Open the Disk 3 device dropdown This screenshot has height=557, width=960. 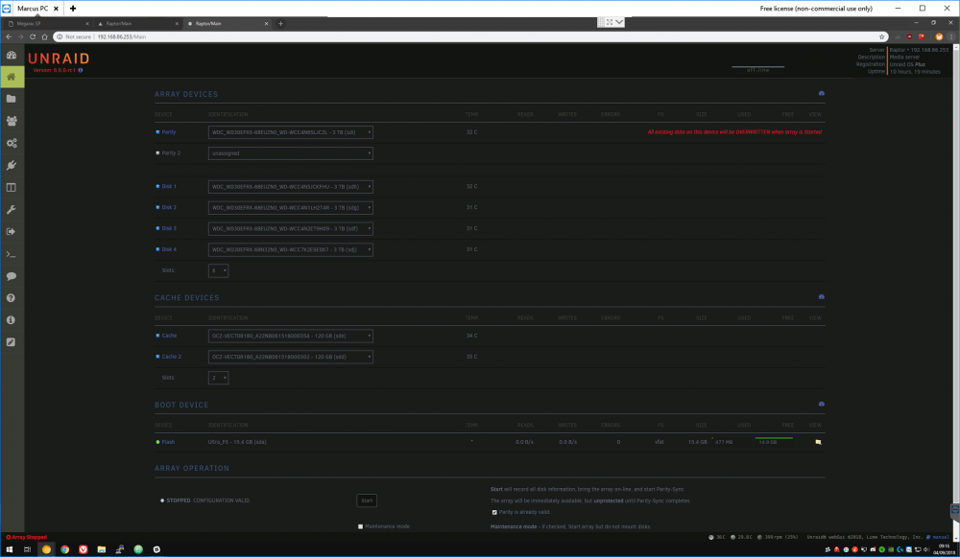point(291,229)
